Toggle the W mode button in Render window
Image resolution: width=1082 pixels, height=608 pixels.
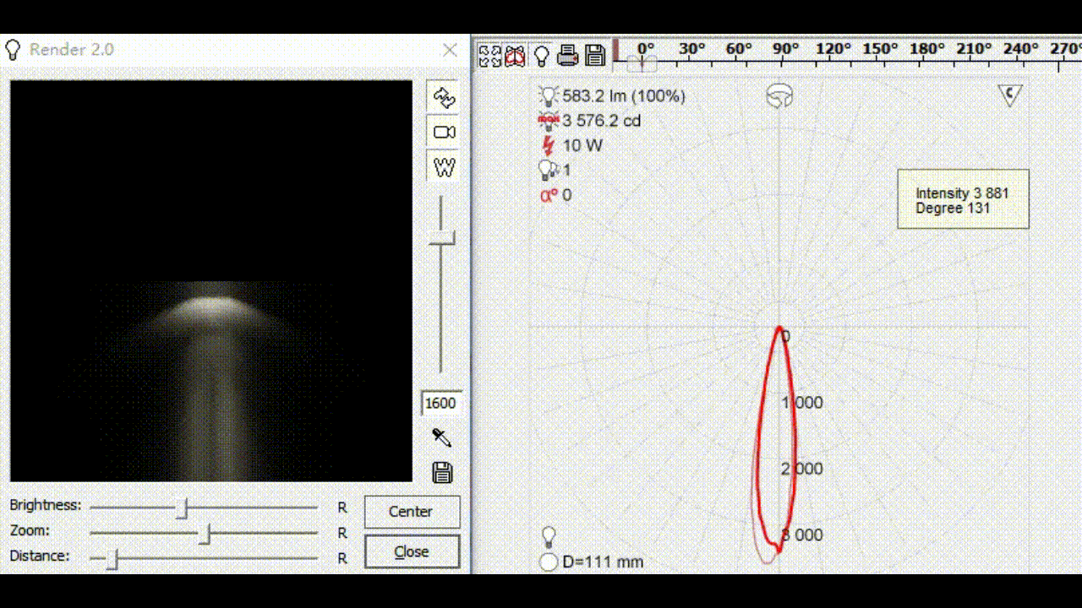tap(444, 166)
